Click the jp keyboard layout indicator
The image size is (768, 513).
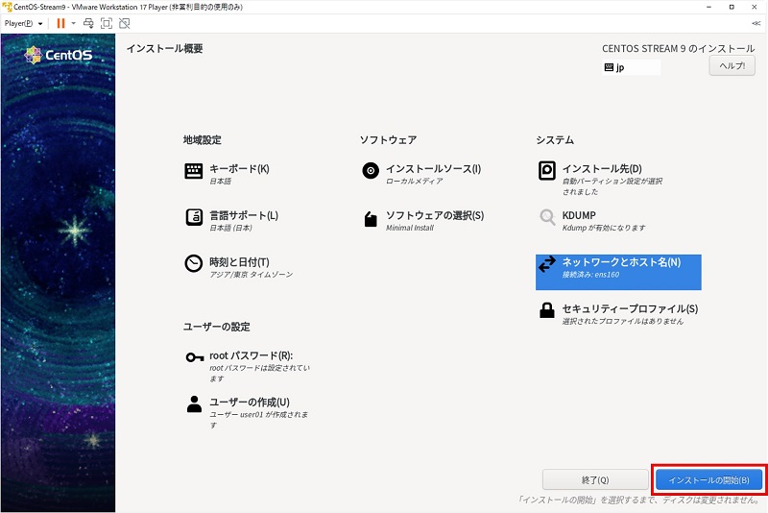[x=631, y=67]
